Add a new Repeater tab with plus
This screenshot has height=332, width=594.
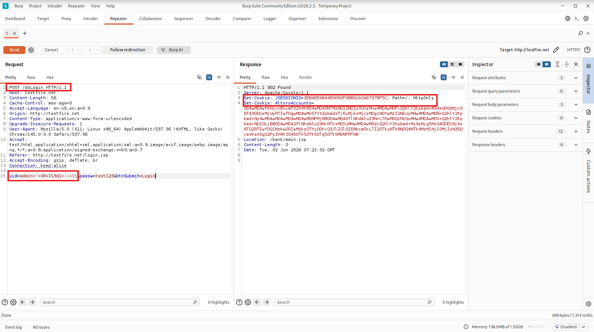click(25, 33)
